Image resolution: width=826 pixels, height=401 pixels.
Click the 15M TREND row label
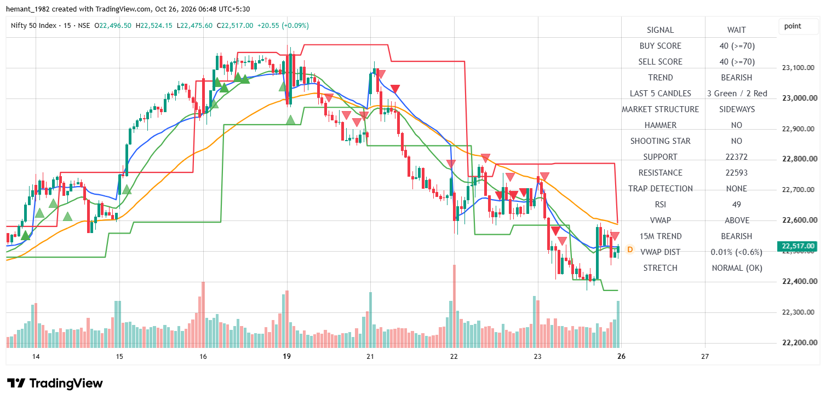click(661, 236)
